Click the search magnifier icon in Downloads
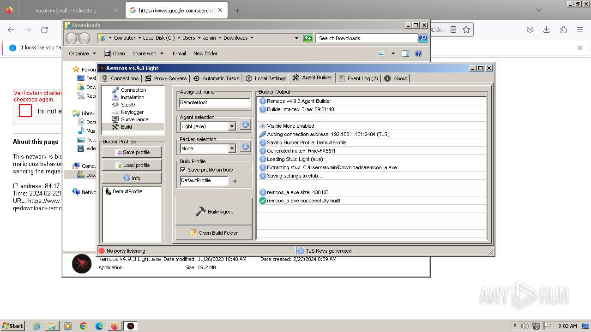The width and height of the screenshot is (591, 332). coord(423,38)
